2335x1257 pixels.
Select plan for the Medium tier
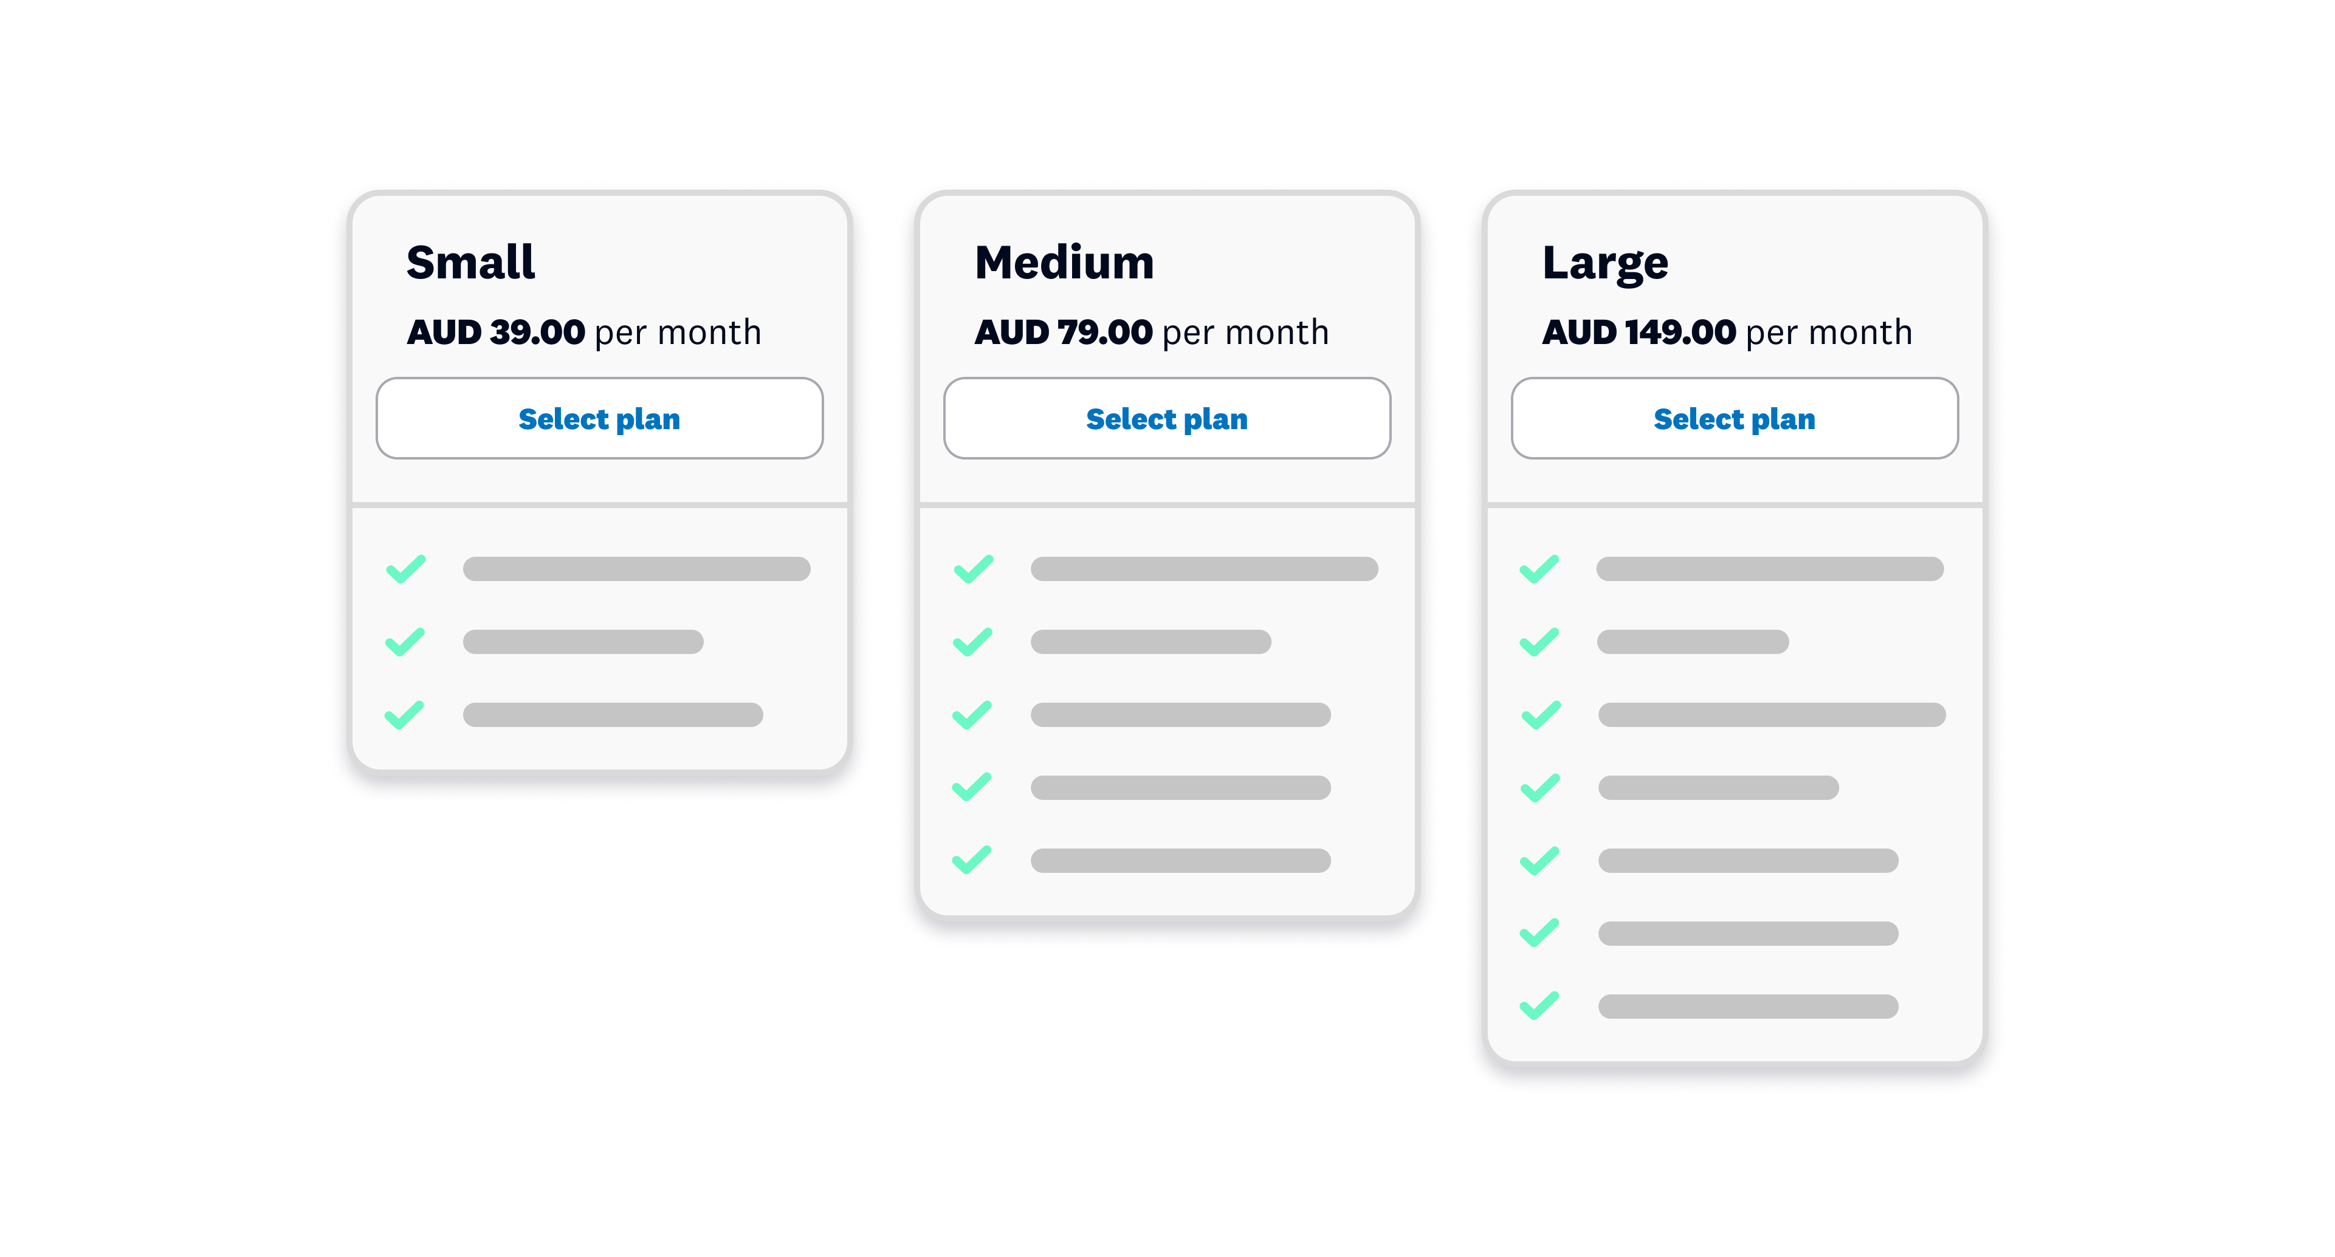coord(1167,418)
